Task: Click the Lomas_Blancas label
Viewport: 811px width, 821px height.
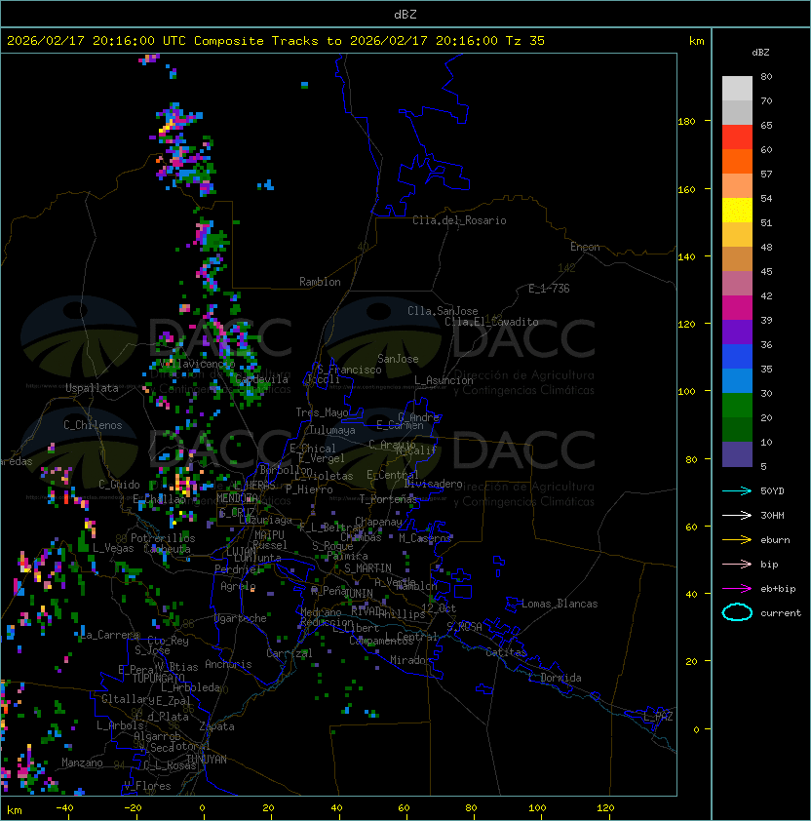Action: tap(560, 604)
